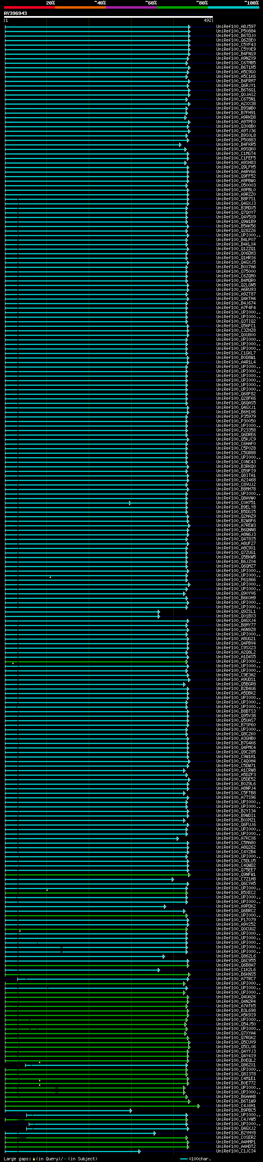
Task: Select last hit label UniRef100_C1JCI4
Action: pos(236,1151)
